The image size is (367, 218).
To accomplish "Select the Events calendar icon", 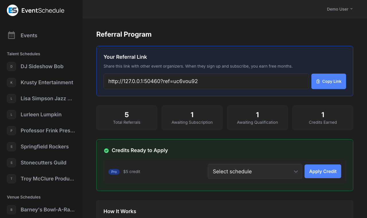I will (x=11, y=35).
